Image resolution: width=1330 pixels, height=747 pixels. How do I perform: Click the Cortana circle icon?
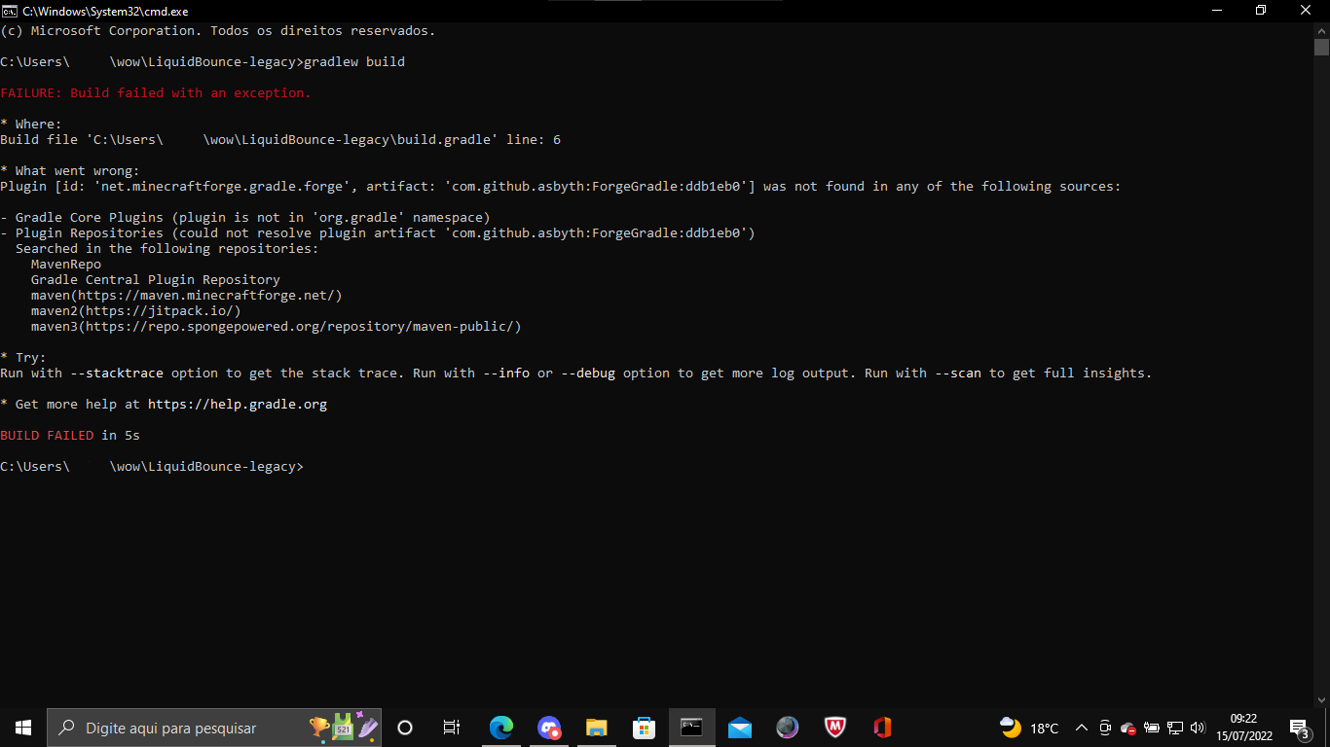tap(405, 728)
